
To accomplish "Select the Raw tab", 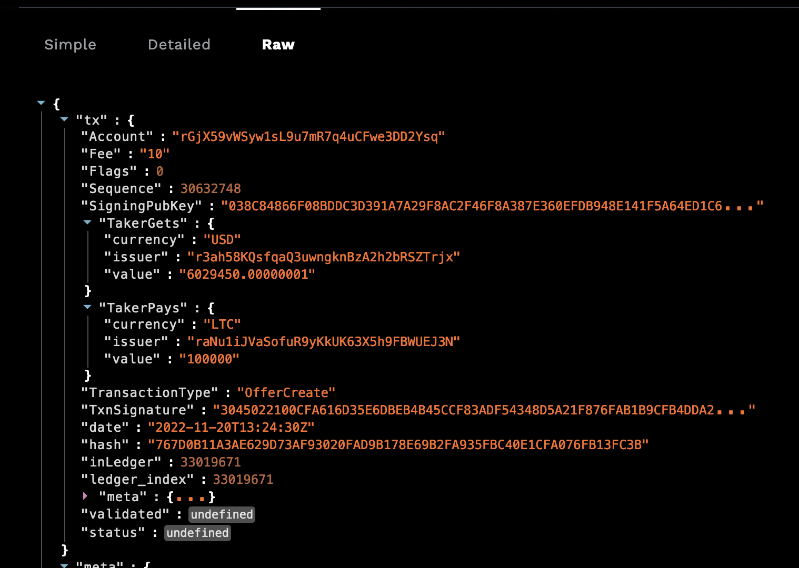I will pos(278,45).
